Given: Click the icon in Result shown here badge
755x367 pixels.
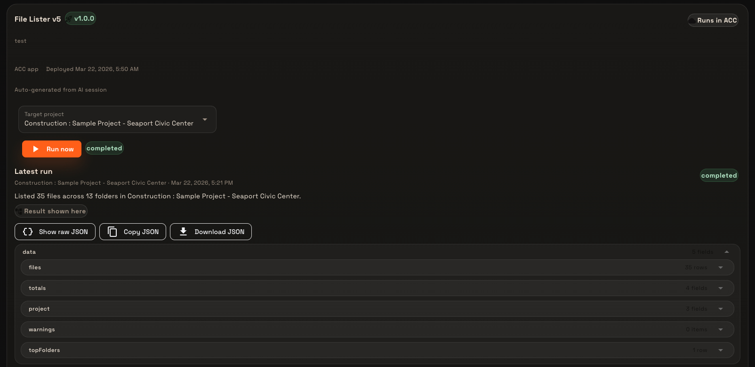Looking at the screenshot, I should 19,211.
